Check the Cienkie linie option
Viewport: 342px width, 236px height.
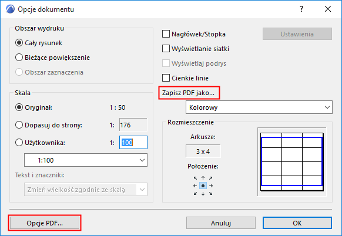pyautogui.click(x=166, y=78)
